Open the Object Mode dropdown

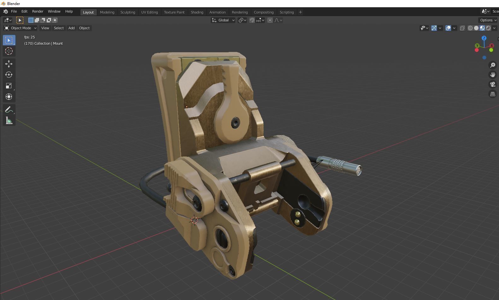[21, 28]
